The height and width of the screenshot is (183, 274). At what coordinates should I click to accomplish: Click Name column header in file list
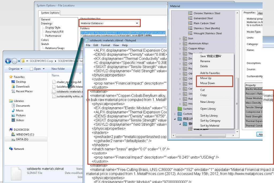55,75
